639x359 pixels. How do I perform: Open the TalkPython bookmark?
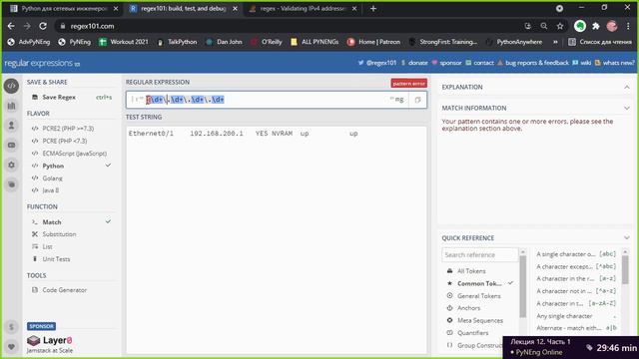pyautogui.click(x=178, y=42)
